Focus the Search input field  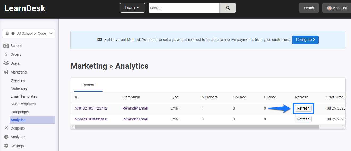tap(184, 8)
